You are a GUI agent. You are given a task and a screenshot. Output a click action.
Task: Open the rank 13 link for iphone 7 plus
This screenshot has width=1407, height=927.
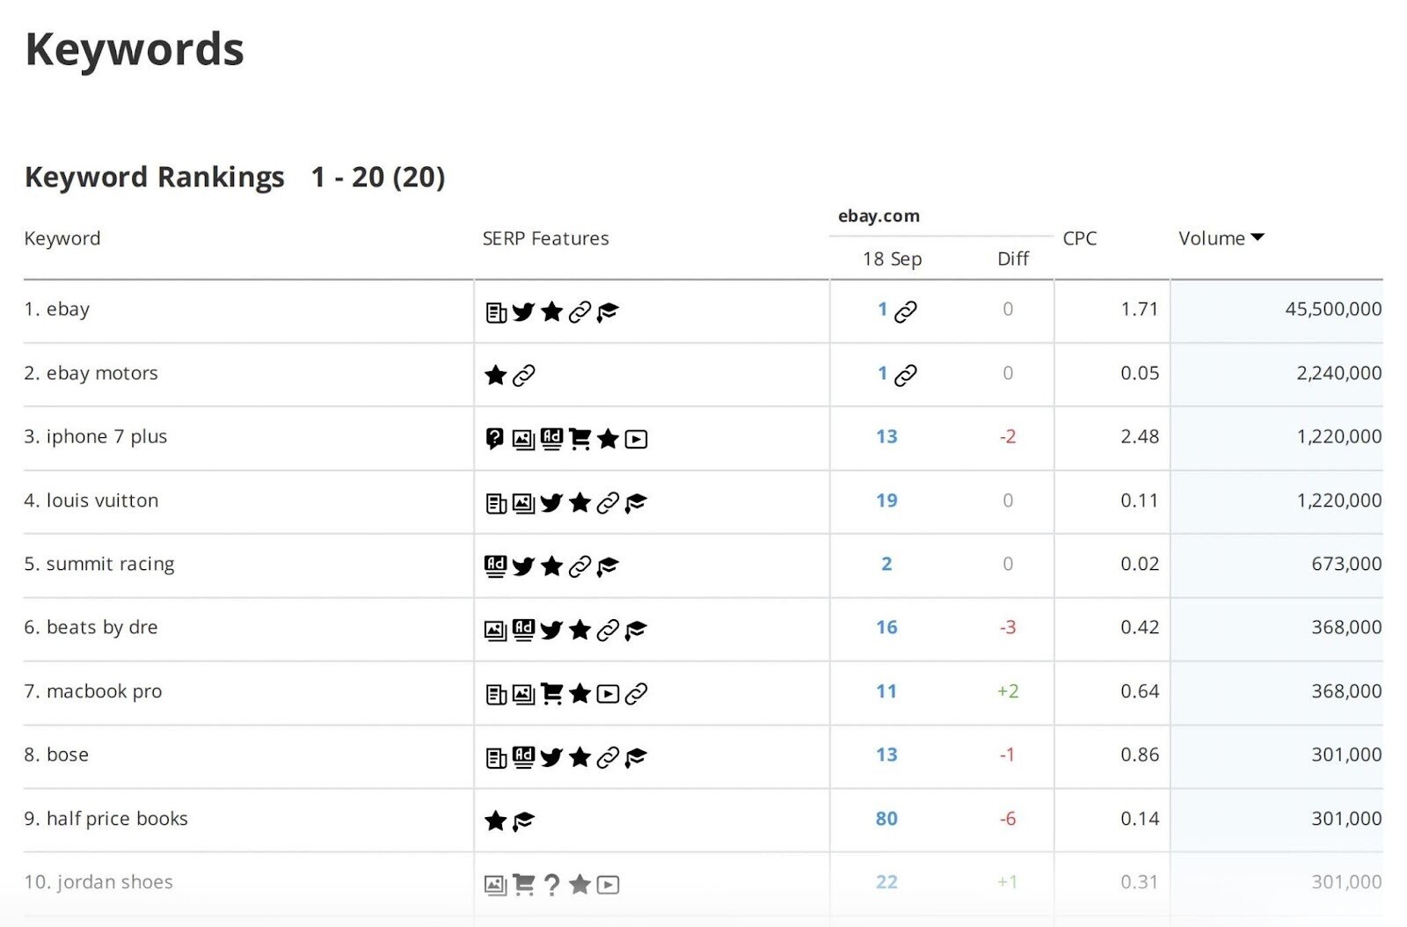coord(886,436)
